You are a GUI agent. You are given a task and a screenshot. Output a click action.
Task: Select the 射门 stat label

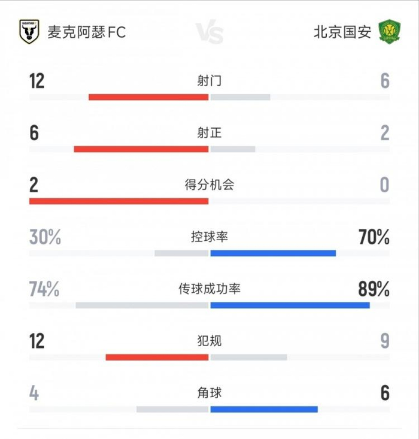[209, 80]
